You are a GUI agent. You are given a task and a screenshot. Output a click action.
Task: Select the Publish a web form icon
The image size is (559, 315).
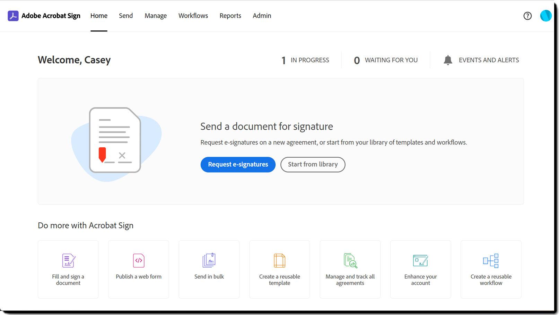click(x=138, y=260)
